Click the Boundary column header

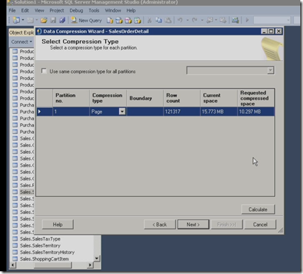click(x=145, y=98)
